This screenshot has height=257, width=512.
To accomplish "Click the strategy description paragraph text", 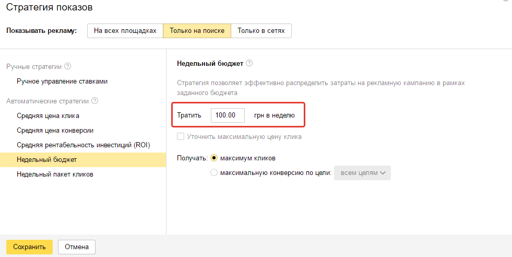I will click(320, 88).
